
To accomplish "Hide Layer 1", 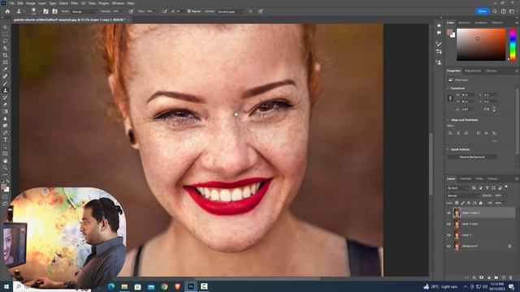I will coord(449,235).
